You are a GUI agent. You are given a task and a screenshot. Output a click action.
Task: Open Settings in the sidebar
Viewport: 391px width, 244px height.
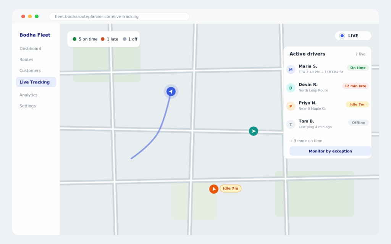(27, 106)
